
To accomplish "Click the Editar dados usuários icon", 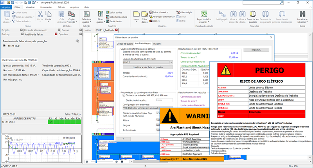I will pos(144,15).
